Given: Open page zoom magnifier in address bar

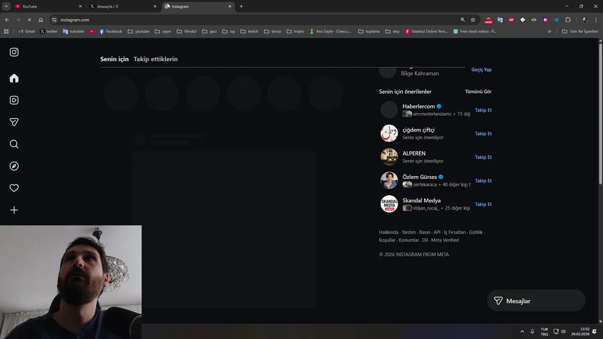Looking at the screenshot, I should click(463, 20).
